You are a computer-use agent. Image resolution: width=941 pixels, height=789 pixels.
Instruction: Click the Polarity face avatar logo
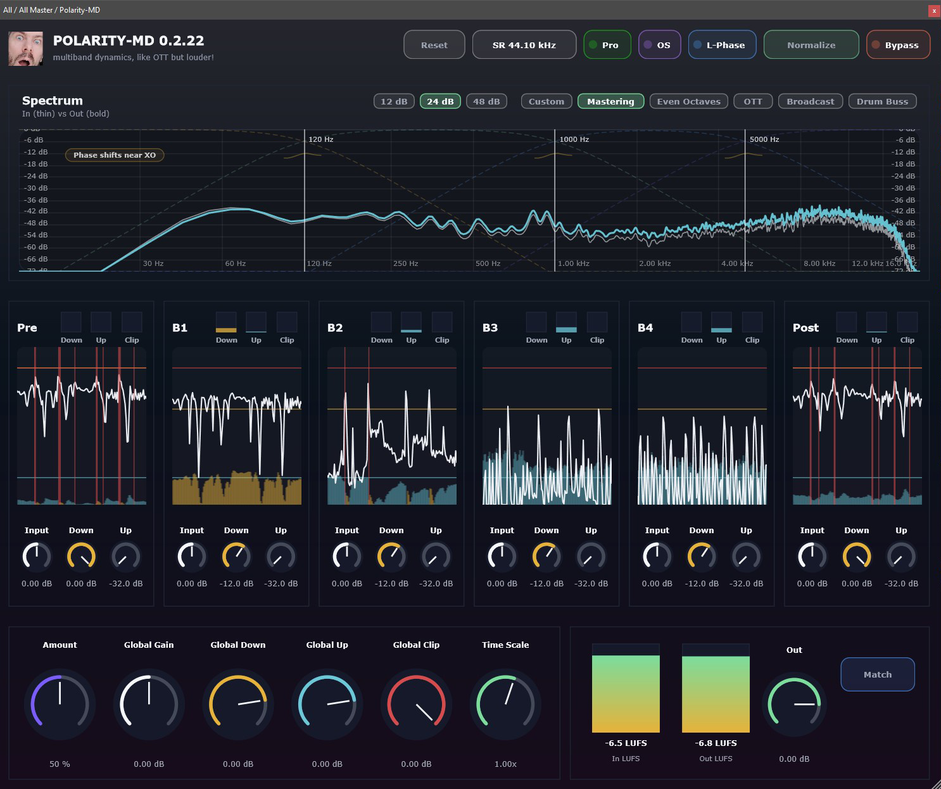pyautogui.click(x=25, y=49)
